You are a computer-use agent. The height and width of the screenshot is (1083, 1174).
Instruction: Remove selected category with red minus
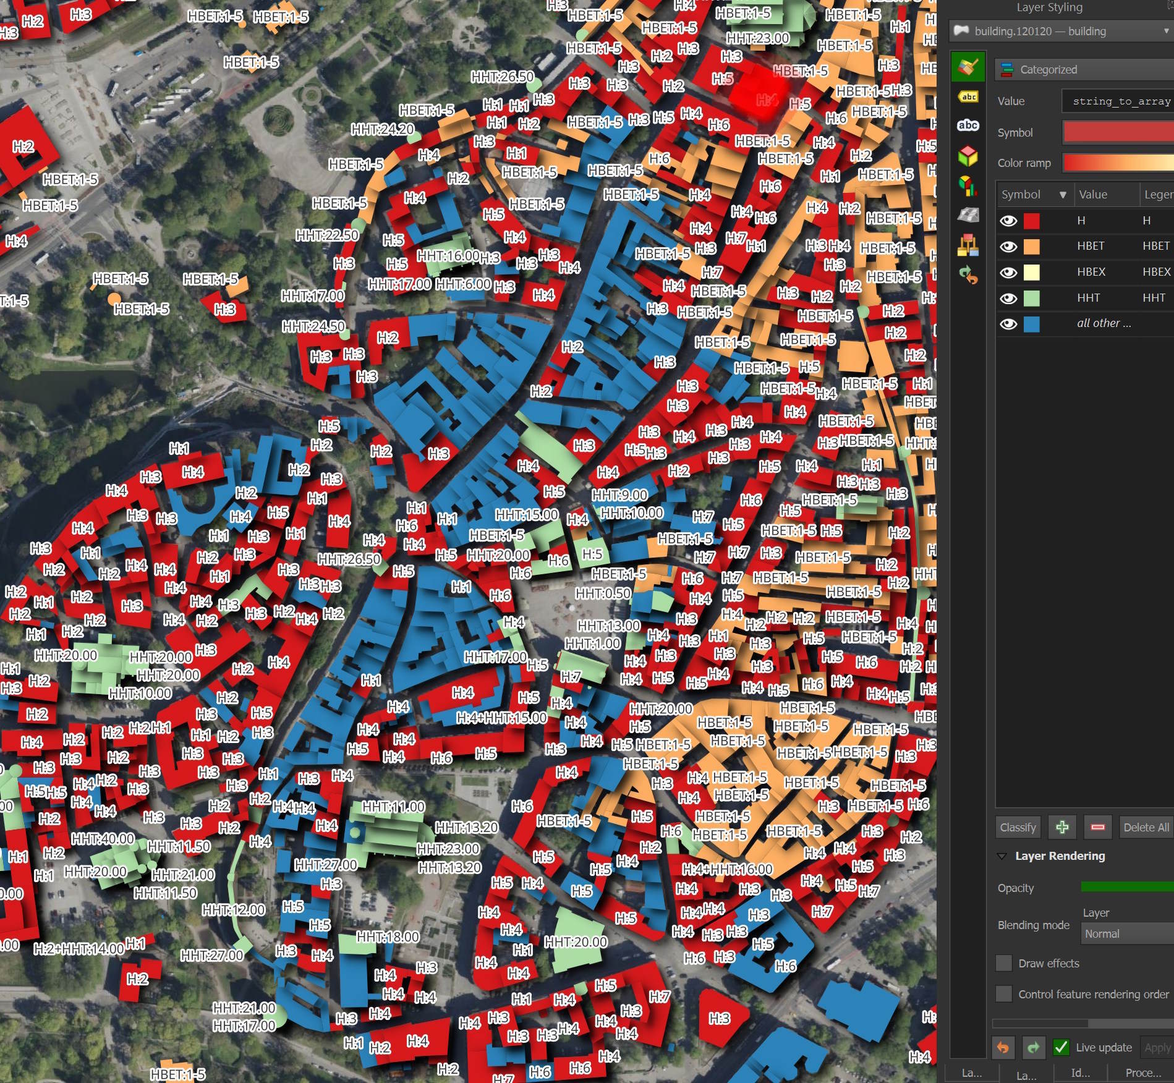1097,827
